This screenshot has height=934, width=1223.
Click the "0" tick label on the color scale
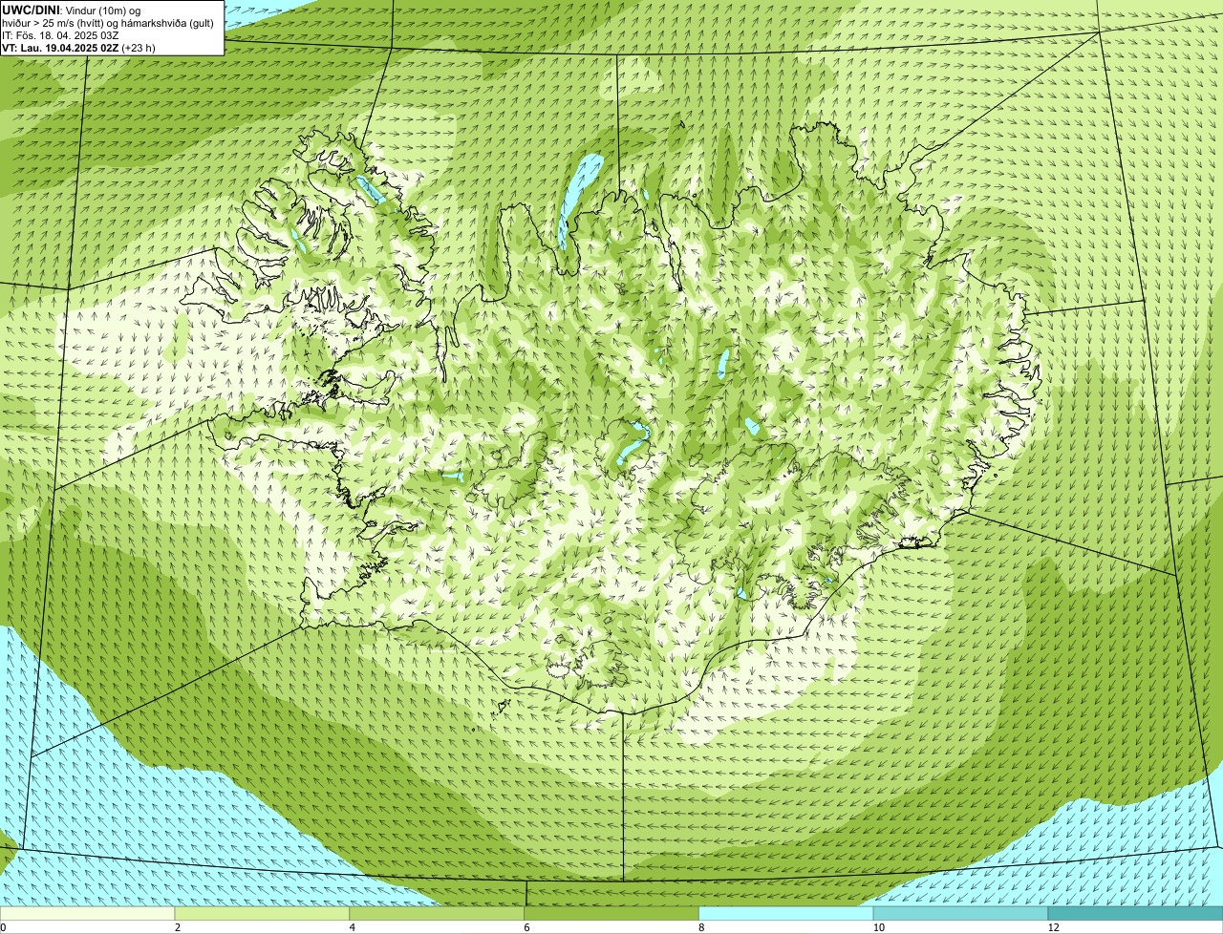tap(3, 927)
